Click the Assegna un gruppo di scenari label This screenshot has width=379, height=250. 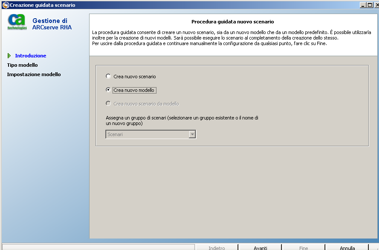point(182,121)
